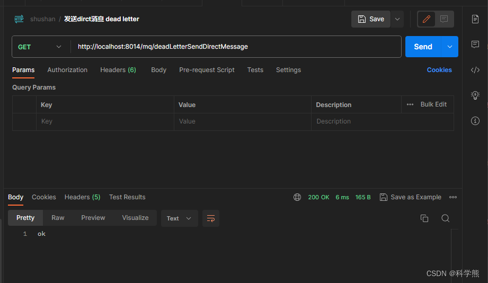Click the network globe icon
488x283 pixels.
[x=297, y=197]
